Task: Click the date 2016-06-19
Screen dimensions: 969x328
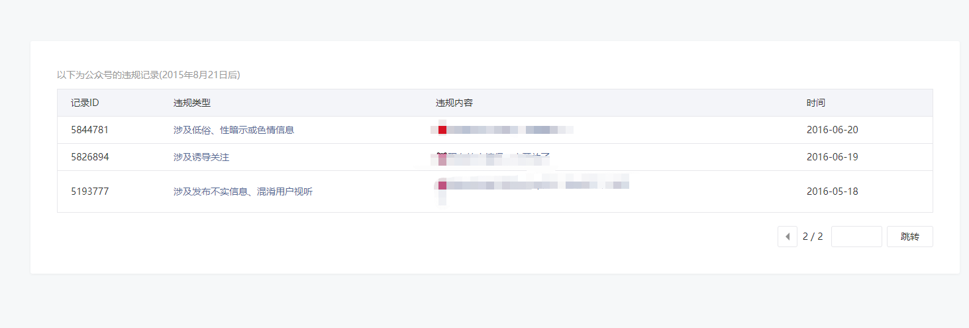Action: [x=832, y=157]
